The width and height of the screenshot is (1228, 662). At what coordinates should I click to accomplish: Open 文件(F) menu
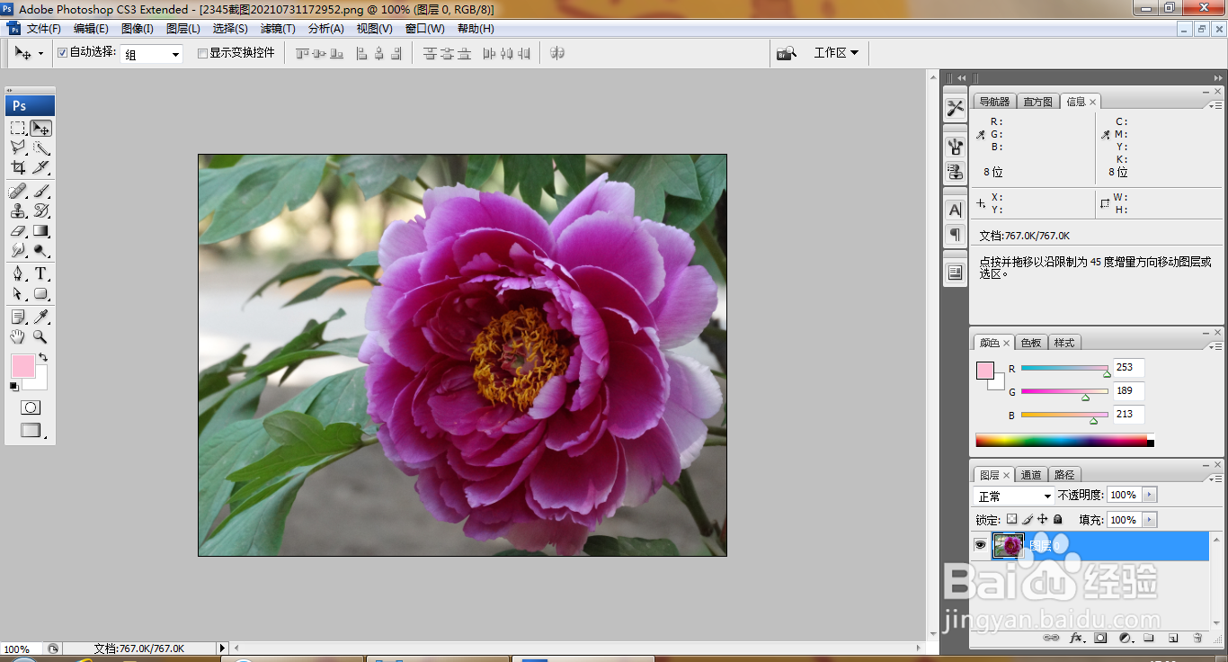(x=43, y=29)
